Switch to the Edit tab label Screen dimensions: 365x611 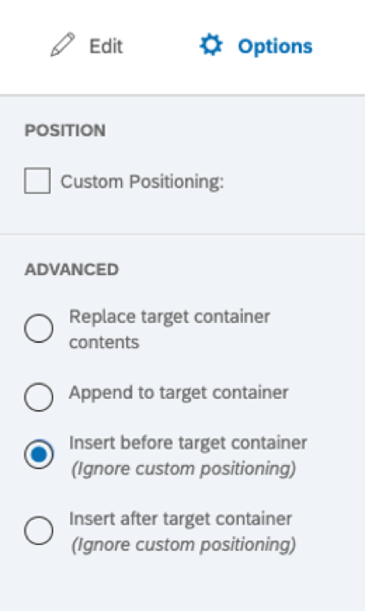tap(106, 46)
